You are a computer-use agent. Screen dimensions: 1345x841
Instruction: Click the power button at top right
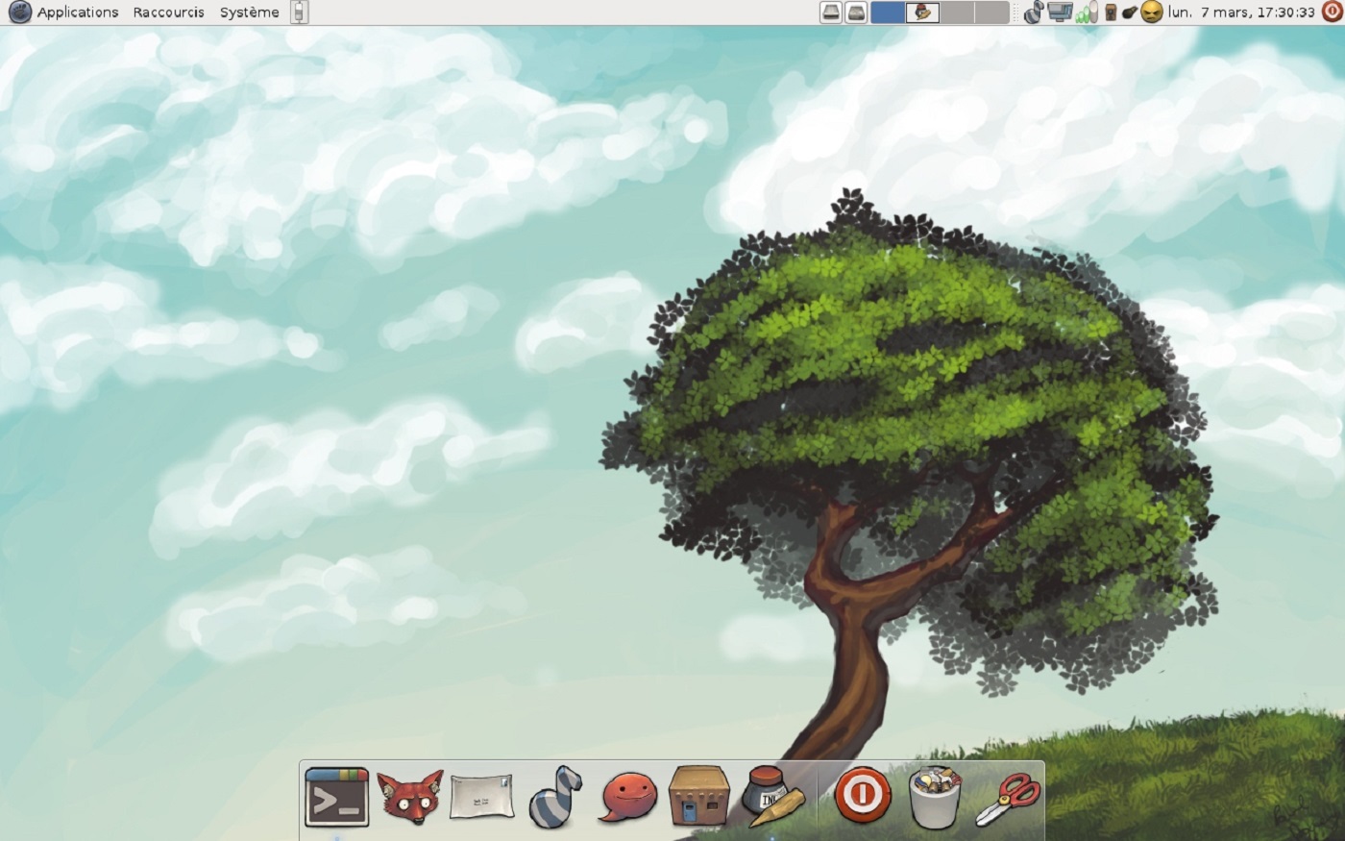pos(1331,12)
